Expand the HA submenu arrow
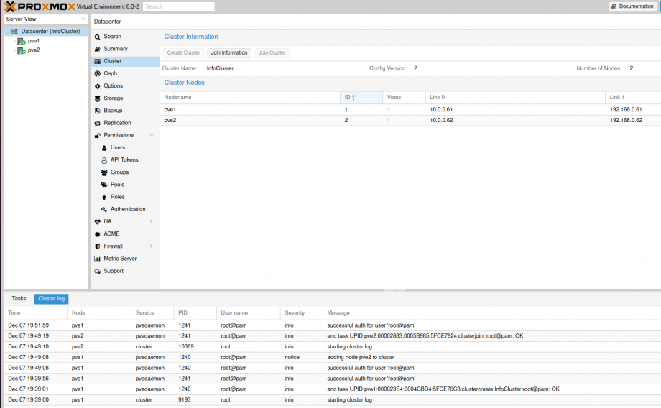 tap(152, 221)
